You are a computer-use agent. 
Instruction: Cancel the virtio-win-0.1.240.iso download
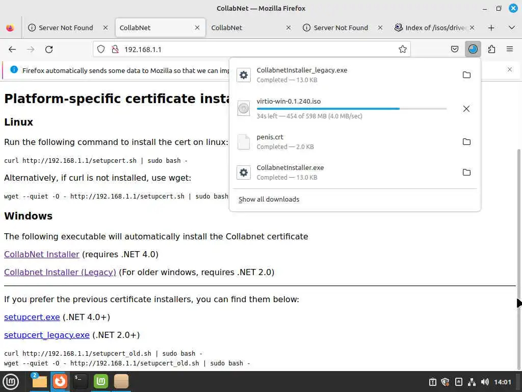pos(466,109)
